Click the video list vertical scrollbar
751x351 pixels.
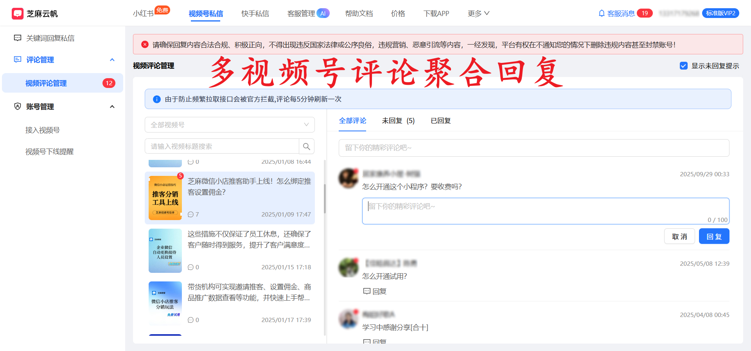[x=325, y=199]
